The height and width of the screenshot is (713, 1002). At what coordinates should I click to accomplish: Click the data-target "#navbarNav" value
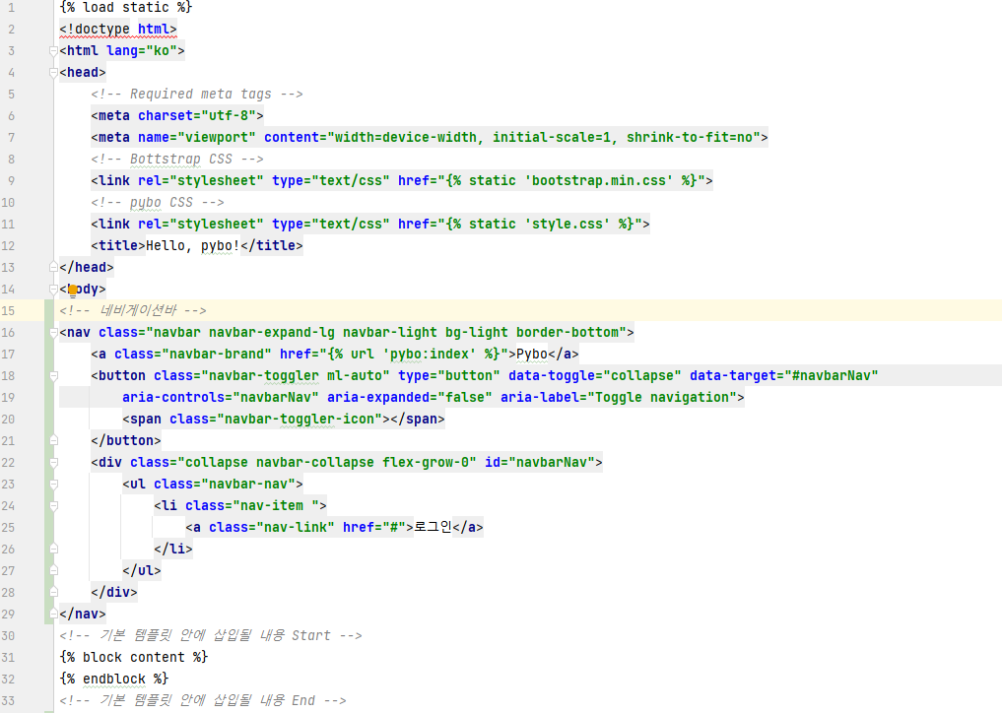[x=832, y=375]
